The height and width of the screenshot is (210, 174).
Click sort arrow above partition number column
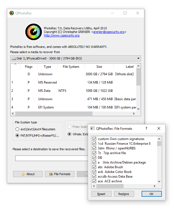pyautogui.click(x=16, y=64)
